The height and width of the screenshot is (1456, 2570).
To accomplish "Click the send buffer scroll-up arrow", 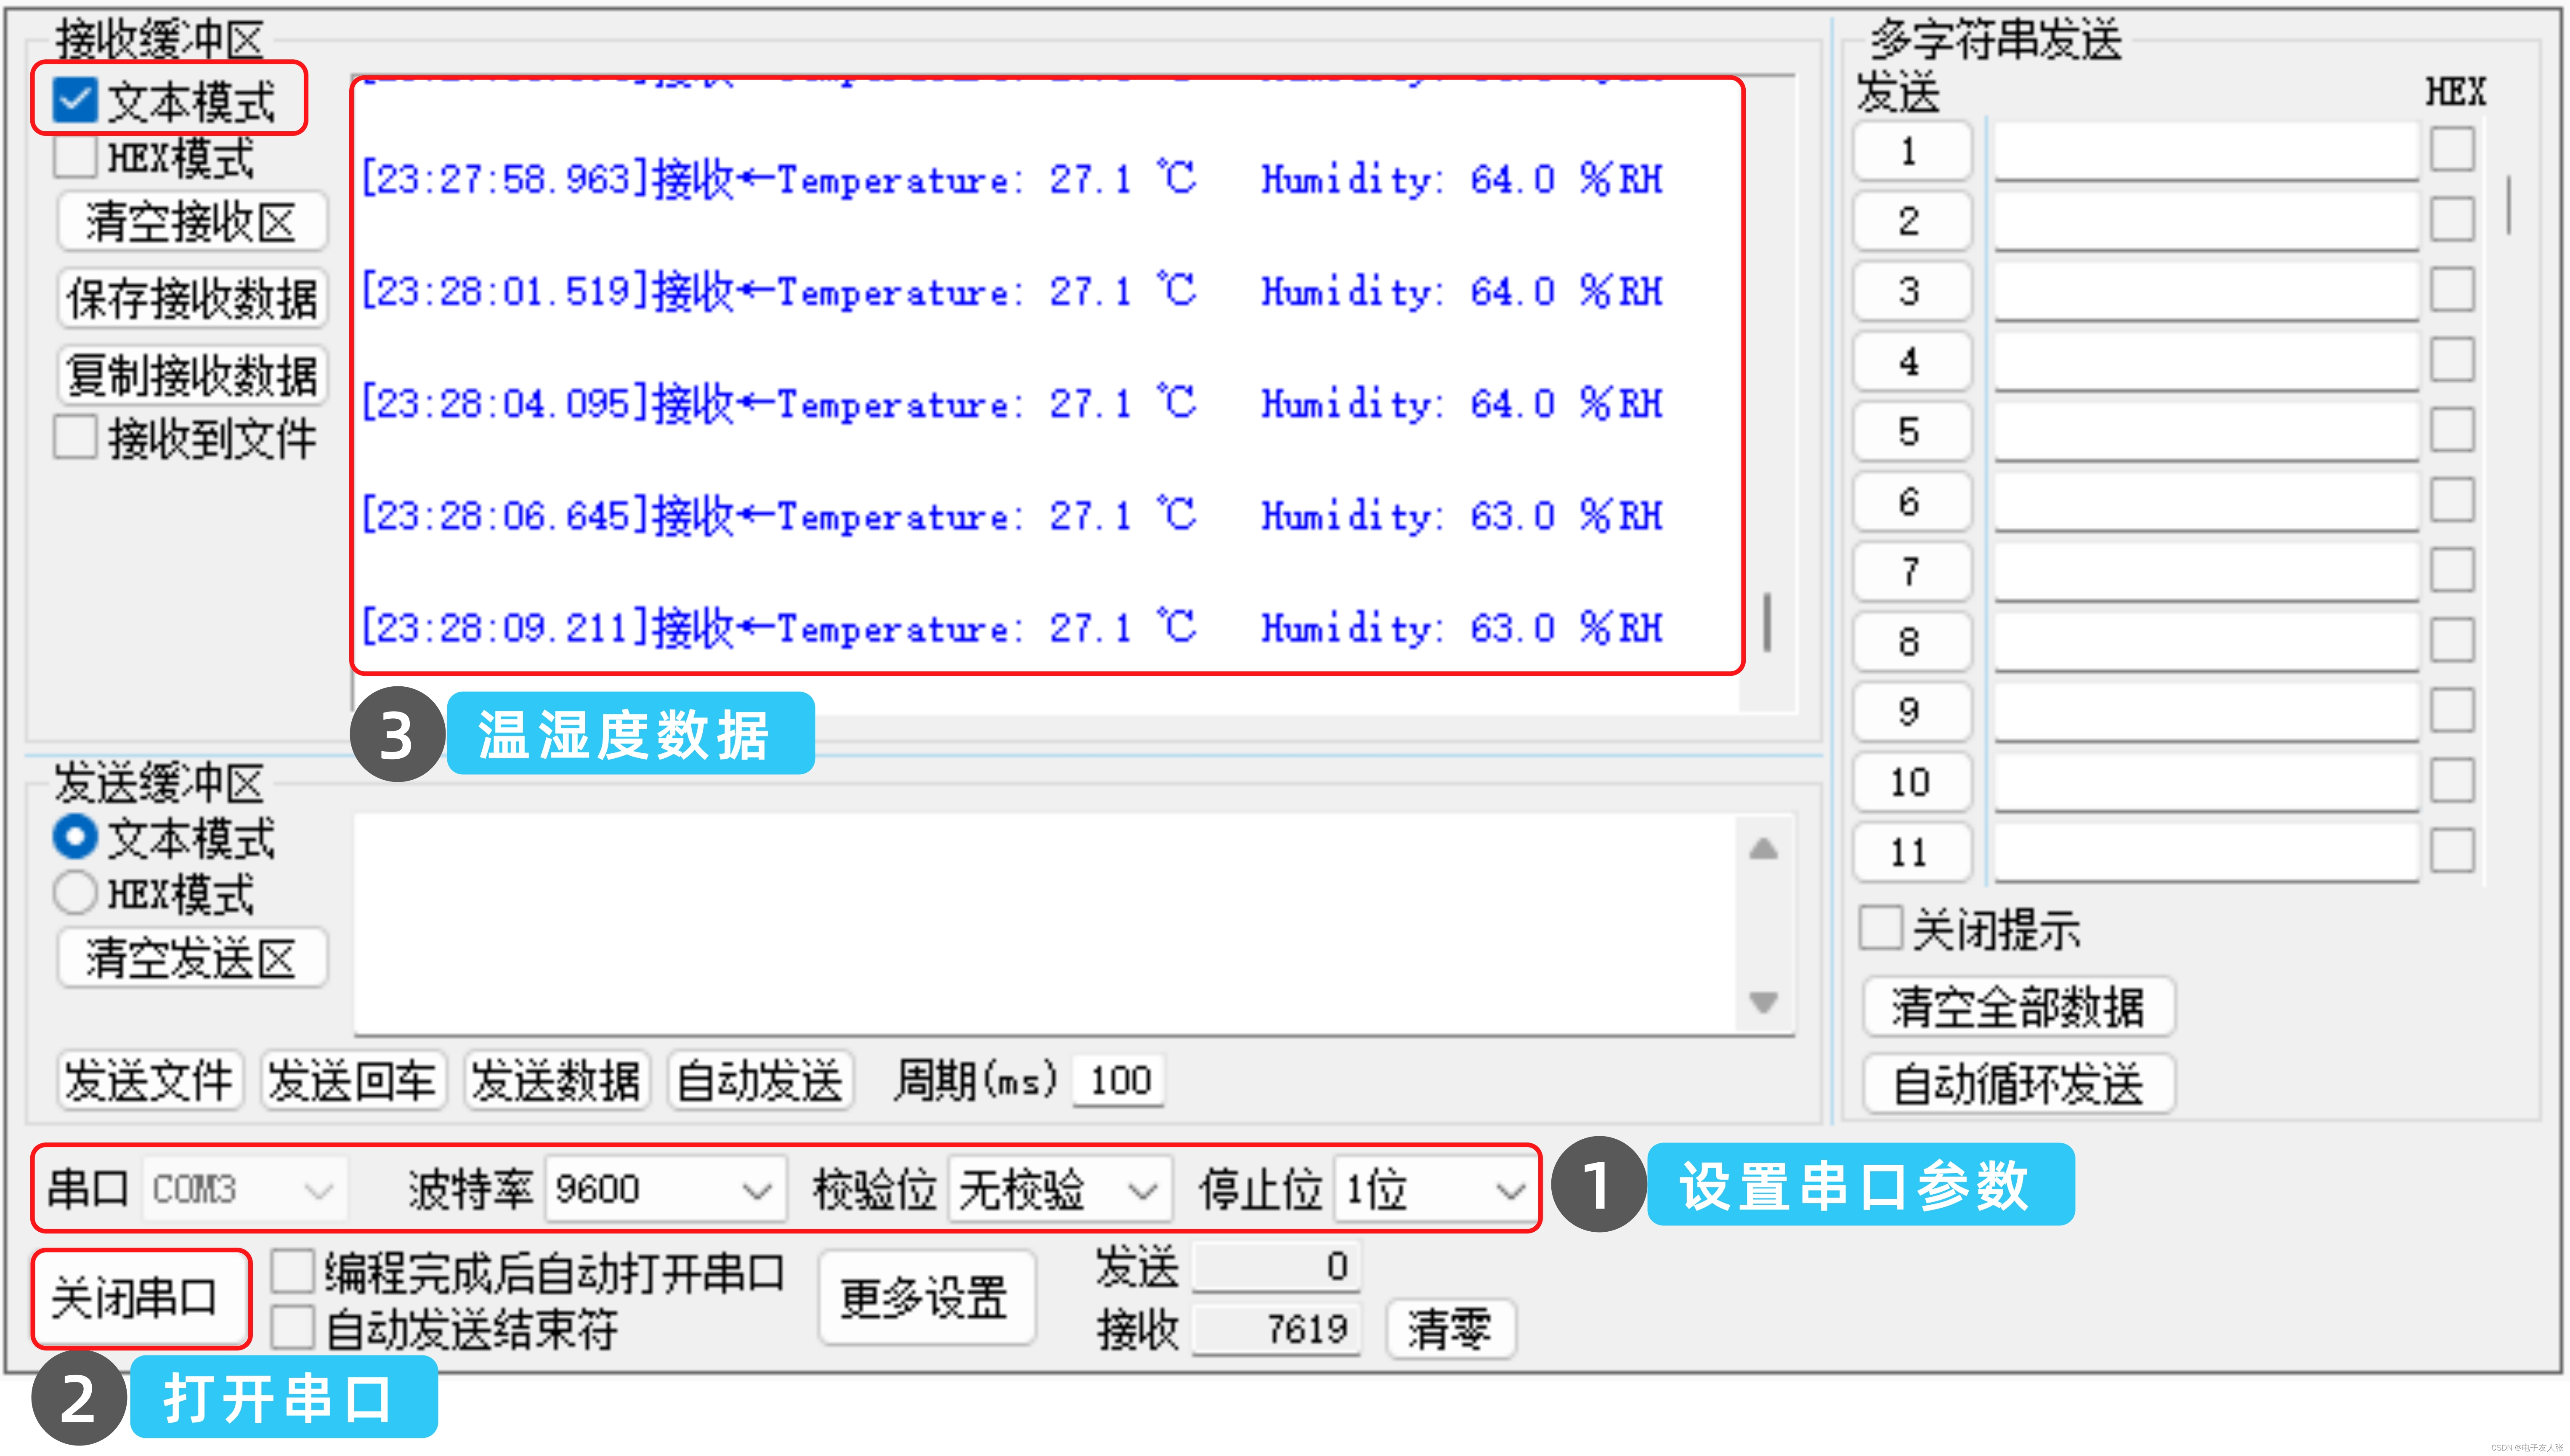I will click(1764, 849).
